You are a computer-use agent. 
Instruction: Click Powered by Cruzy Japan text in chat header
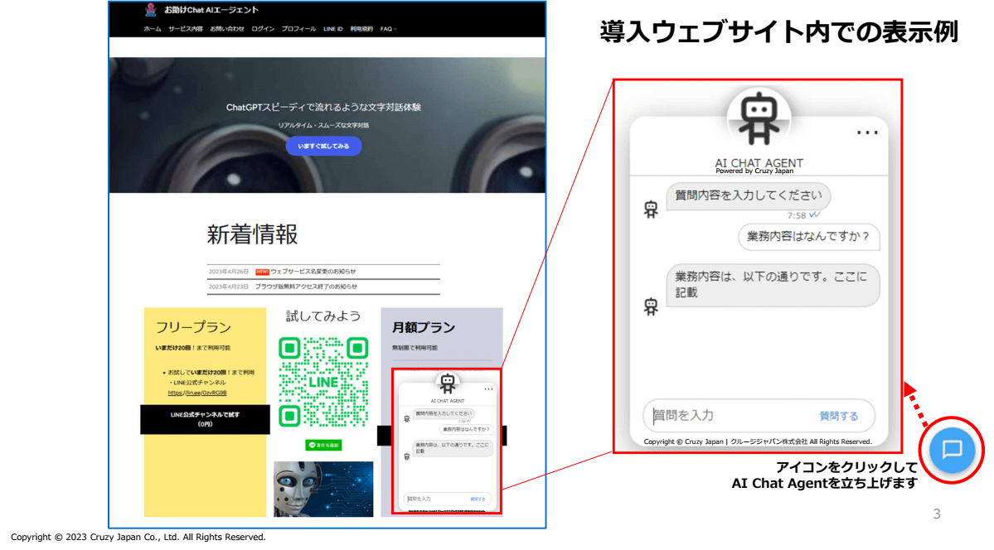(x=754, y=171)
